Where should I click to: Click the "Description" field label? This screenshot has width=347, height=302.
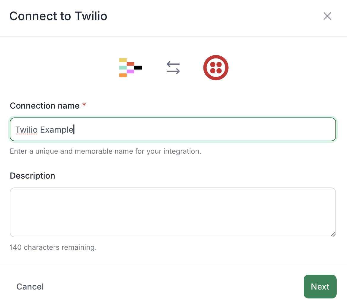(x=33, y=176)
